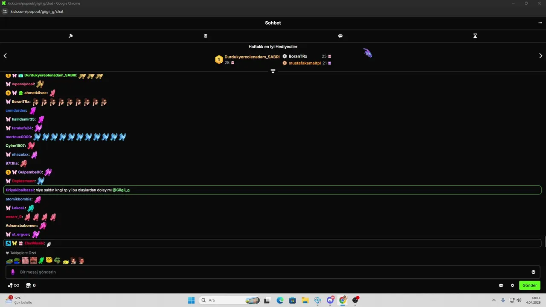Insert the first frog emote

point(9,261)
